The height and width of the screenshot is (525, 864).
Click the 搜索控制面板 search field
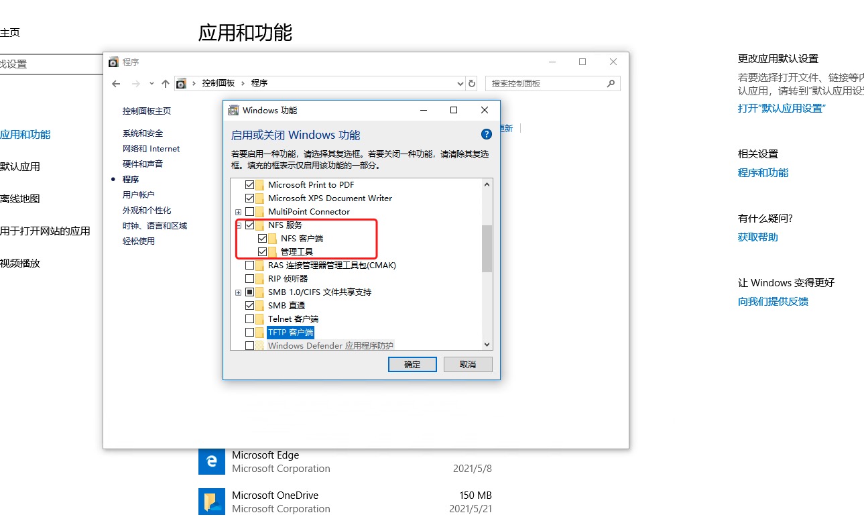coord(546,84)
